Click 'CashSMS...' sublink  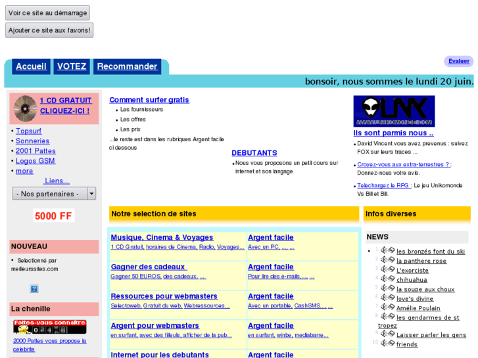pos(310,305)
